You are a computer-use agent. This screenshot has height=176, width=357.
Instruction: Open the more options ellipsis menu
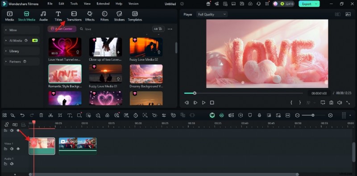point(170,29)
